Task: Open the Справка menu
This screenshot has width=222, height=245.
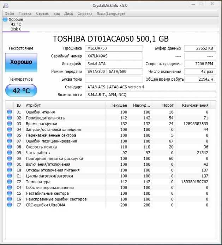Action: pos(85,13)
